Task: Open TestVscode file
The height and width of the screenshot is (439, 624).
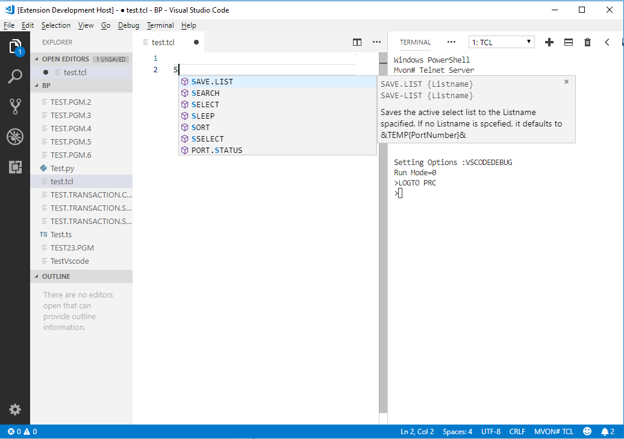Action: pyautogui.click(x=81, y=261)
